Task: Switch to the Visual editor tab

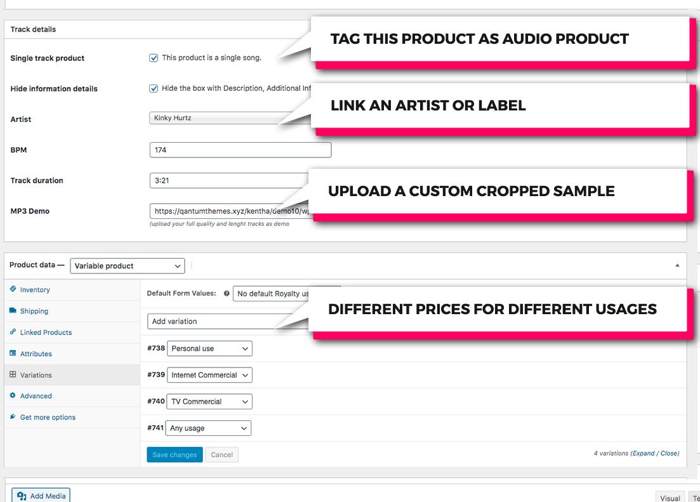Action: 670,498
